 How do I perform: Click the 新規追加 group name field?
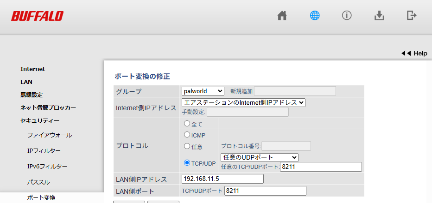point(295,91)
